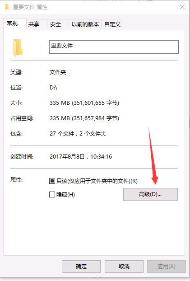Click the folder name field 重要文件
The image size is (190, 281).
[x=114, y=47]
